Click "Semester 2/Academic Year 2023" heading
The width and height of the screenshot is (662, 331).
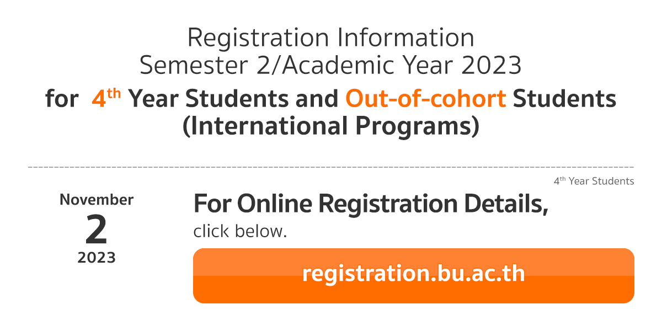pyautogui.click(x=330, y=66)
